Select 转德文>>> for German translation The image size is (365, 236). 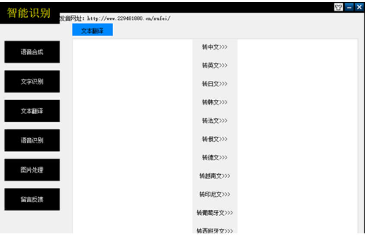pos(215,157)
